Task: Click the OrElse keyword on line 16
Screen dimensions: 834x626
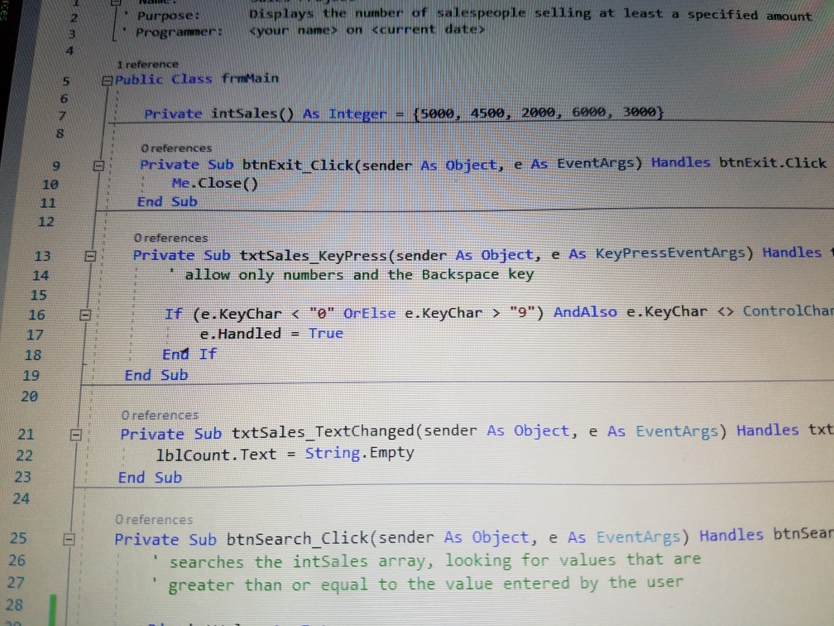Action: [369, 314]
